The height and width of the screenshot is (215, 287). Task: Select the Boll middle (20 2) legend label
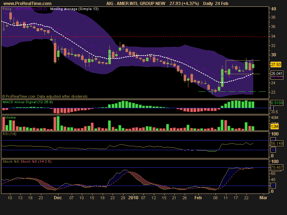pyautogui.click(x=32, y=9)
